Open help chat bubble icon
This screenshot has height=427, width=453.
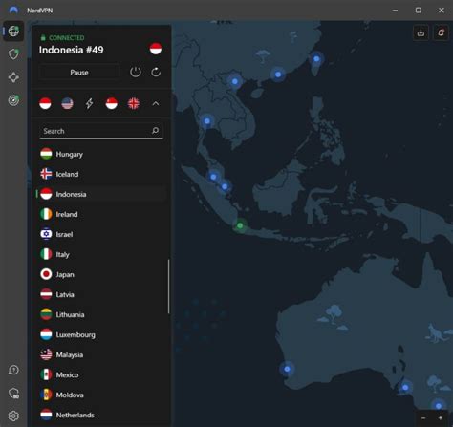point(13,370)
